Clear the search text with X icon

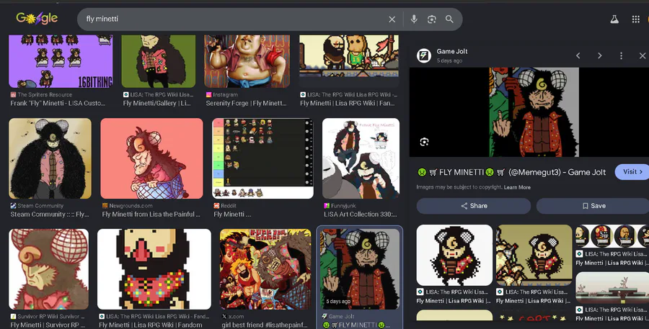point(392,19)
